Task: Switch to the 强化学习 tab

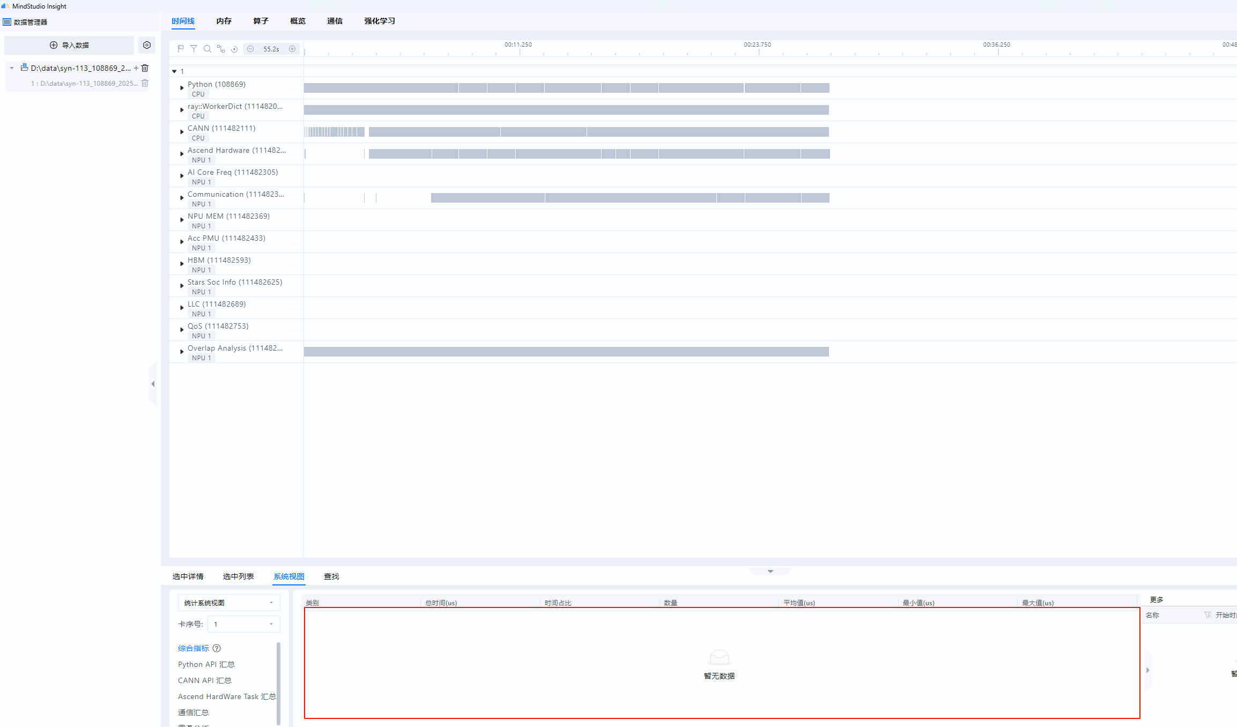Action: [x=380, y=21]
